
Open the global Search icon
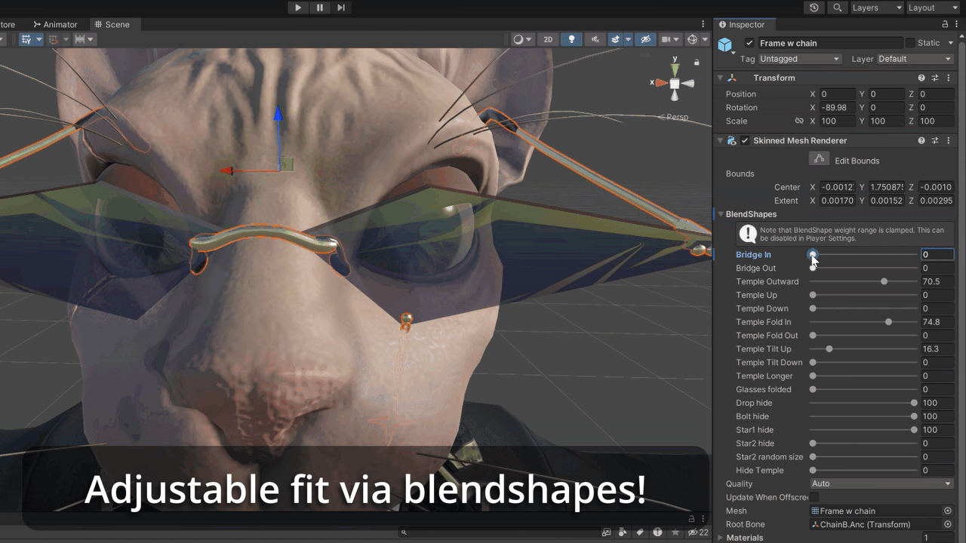click(x=838, y=8)
